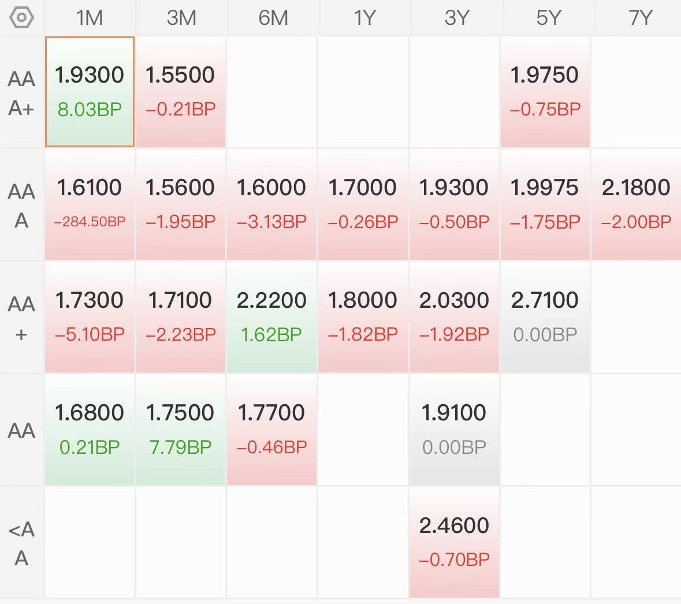681x604 pixels.
Task: Select the 2.4600 -0.70BP cell
Action: tap(454, 542)
